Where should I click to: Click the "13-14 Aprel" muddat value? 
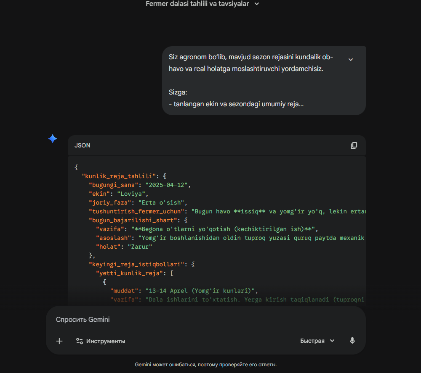click(201, 291)
